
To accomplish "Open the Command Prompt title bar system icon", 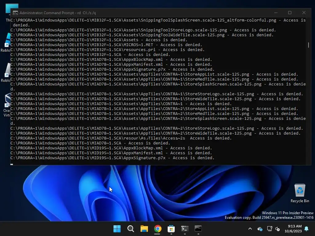I will pos(15,13).
